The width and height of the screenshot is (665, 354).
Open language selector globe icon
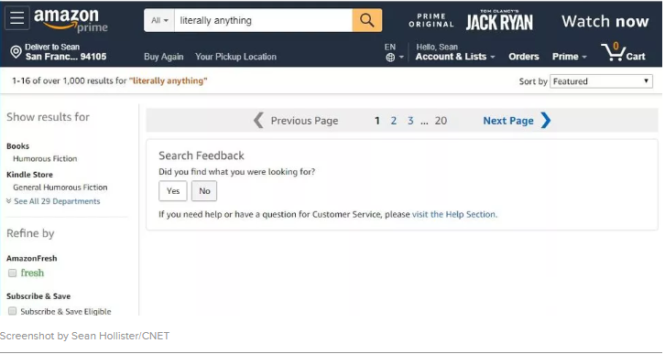tap(390, 58)
